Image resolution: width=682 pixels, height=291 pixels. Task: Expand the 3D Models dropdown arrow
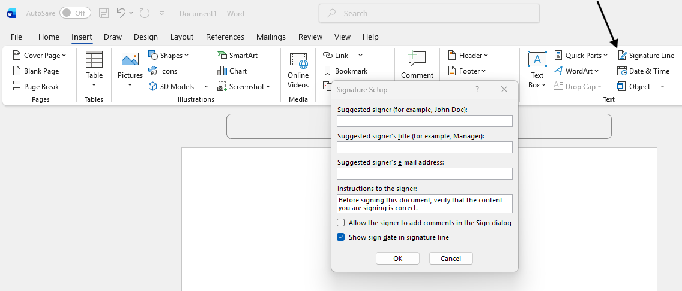[x=206, y=87]
